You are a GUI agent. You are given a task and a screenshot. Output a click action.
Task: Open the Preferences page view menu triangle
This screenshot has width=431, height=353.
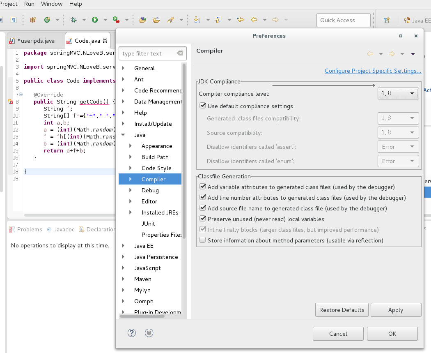pyautogui.click(x=413, y=54)
